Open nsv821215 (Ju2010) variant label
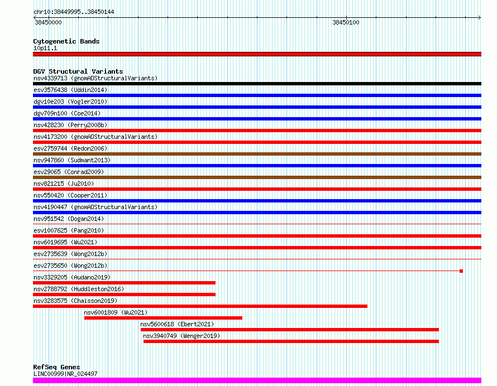 coord(64,184)
